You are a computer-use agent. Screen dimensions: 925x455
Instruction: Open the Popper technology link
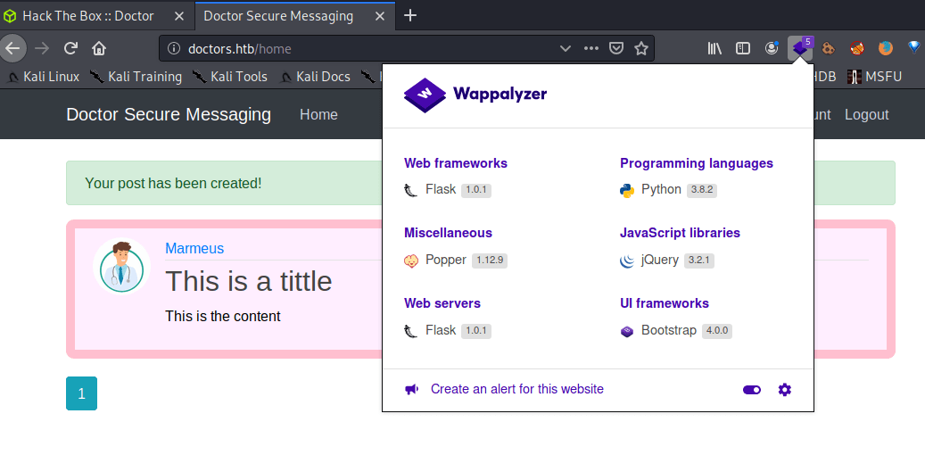pyautogui.click(x=446, y=260)
